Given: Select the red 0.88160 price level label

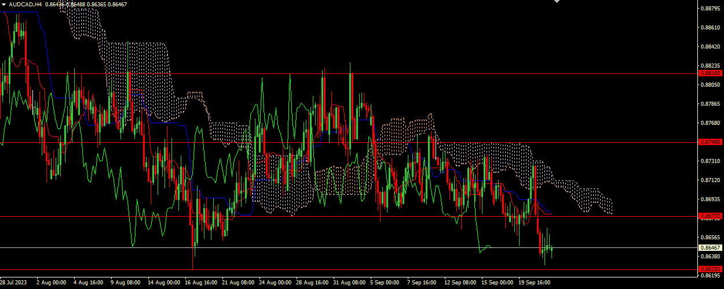Looking at the screenshot, I should coord(710,73).
